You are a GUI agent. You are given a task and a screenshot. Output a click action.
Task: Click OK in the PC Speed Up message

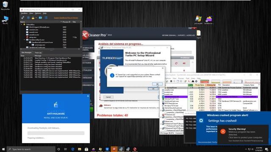(157, 84)
